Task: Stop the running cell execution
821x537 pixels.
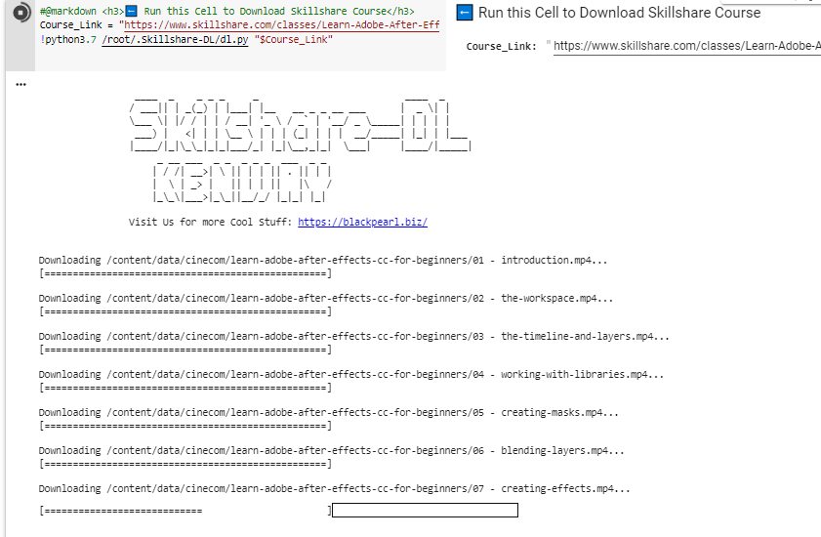Action: (x=15, y=12)
